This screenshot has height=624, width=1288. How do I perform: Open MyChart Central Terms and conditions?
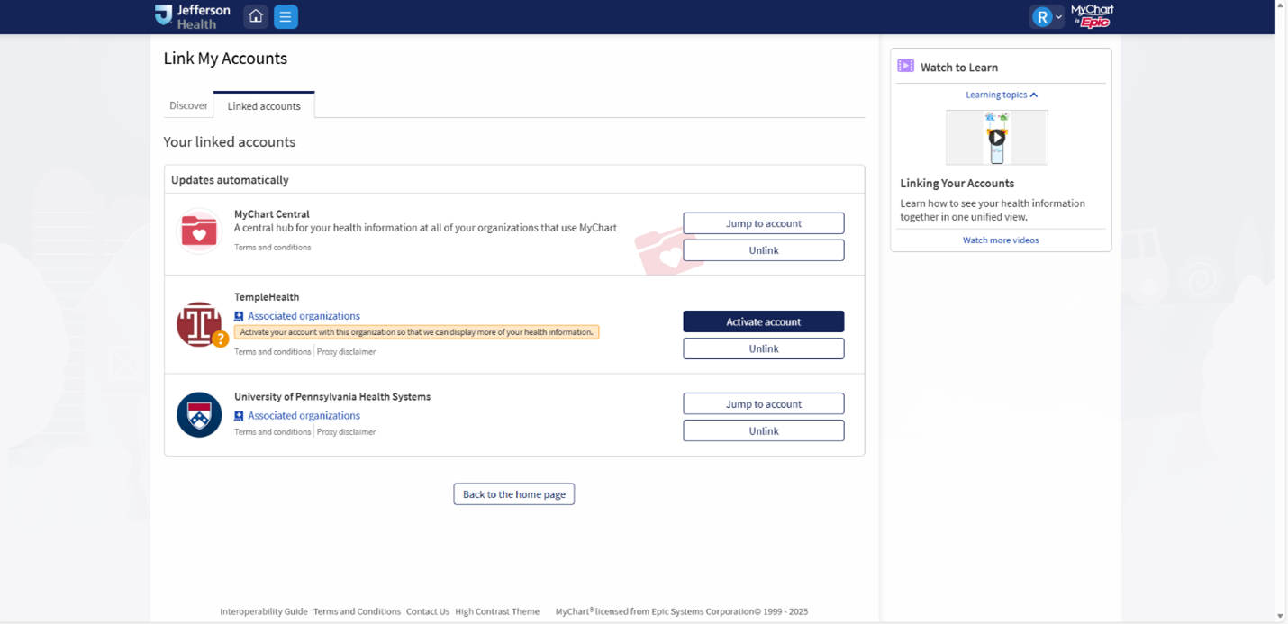pyautogui.click(x=273, y=248)
